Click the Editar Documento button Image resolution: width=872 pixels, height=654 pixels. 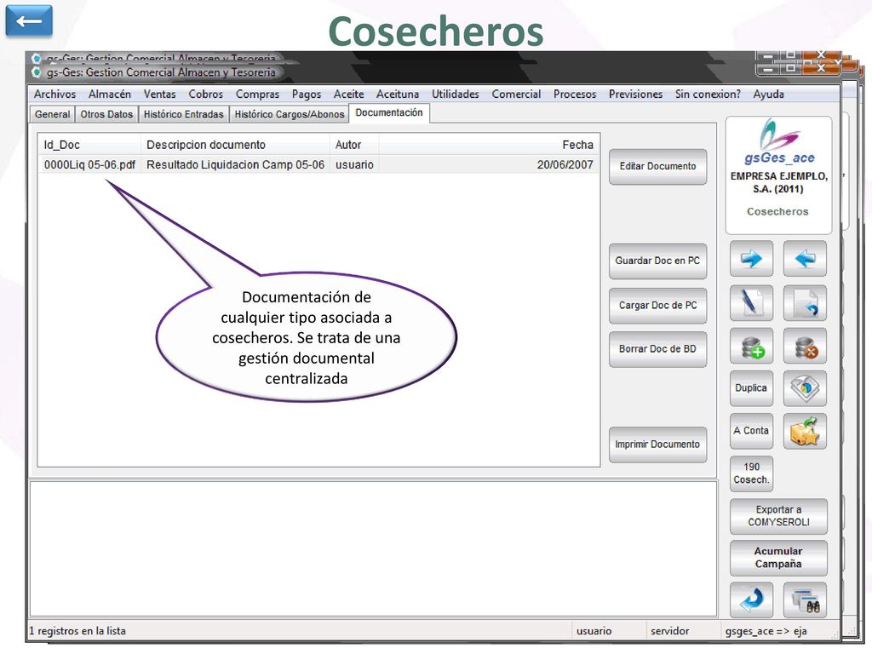tap(658, 166)
